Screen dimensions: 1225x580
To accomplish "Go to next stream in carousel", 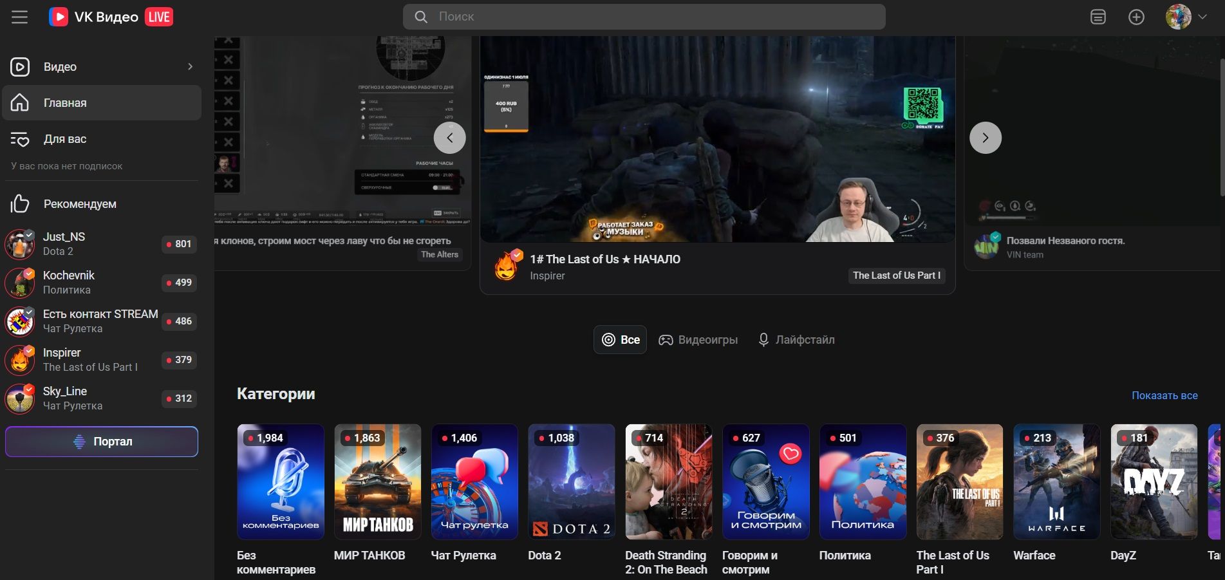I will click(985, 138).
